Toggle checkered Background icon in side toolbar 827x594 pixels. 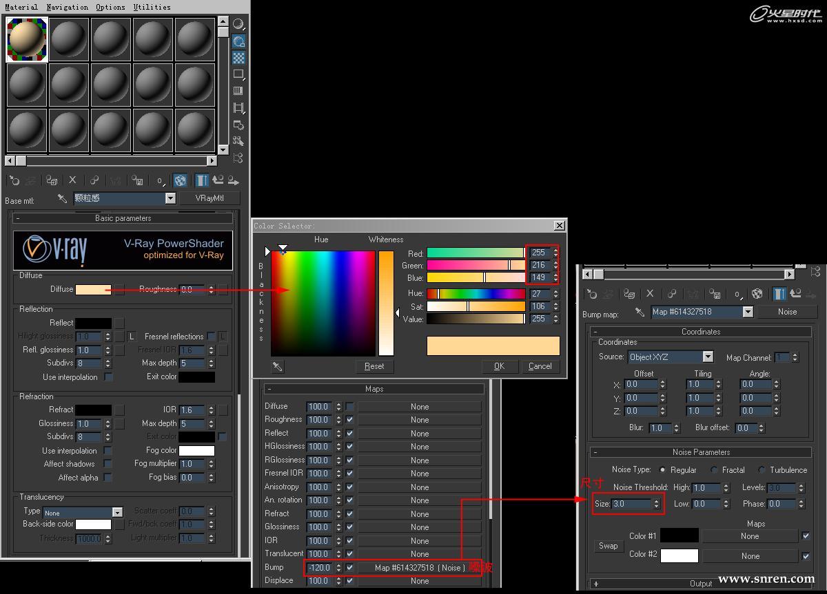point(238,58)
